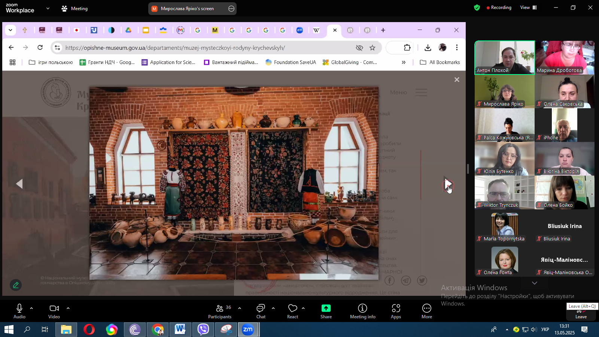The height and width of the screenshot is (337, 599).
Task: Open the View menu
Action: pyautogui.click(x=528, y=7)
